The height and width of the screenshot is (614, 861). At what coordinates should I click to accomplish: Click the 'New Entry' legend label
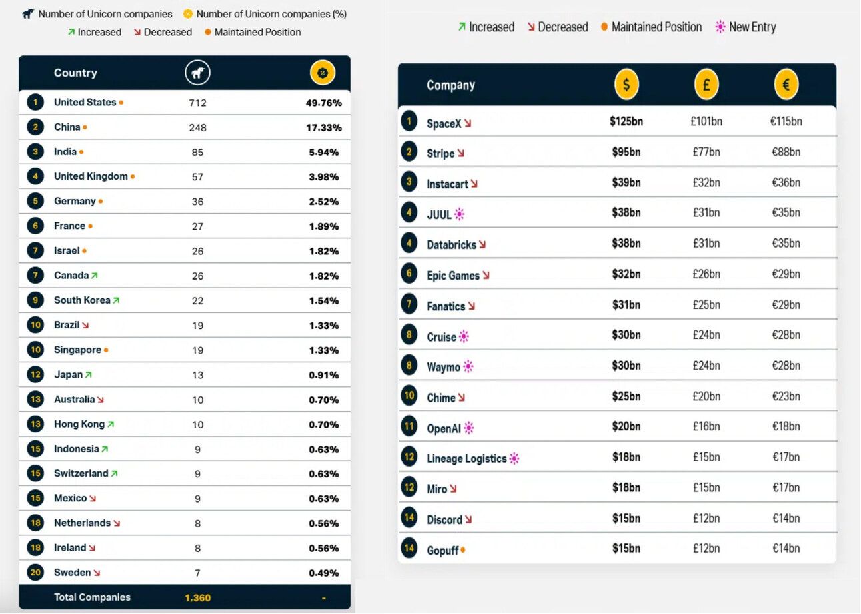click(x=752, y=27)
